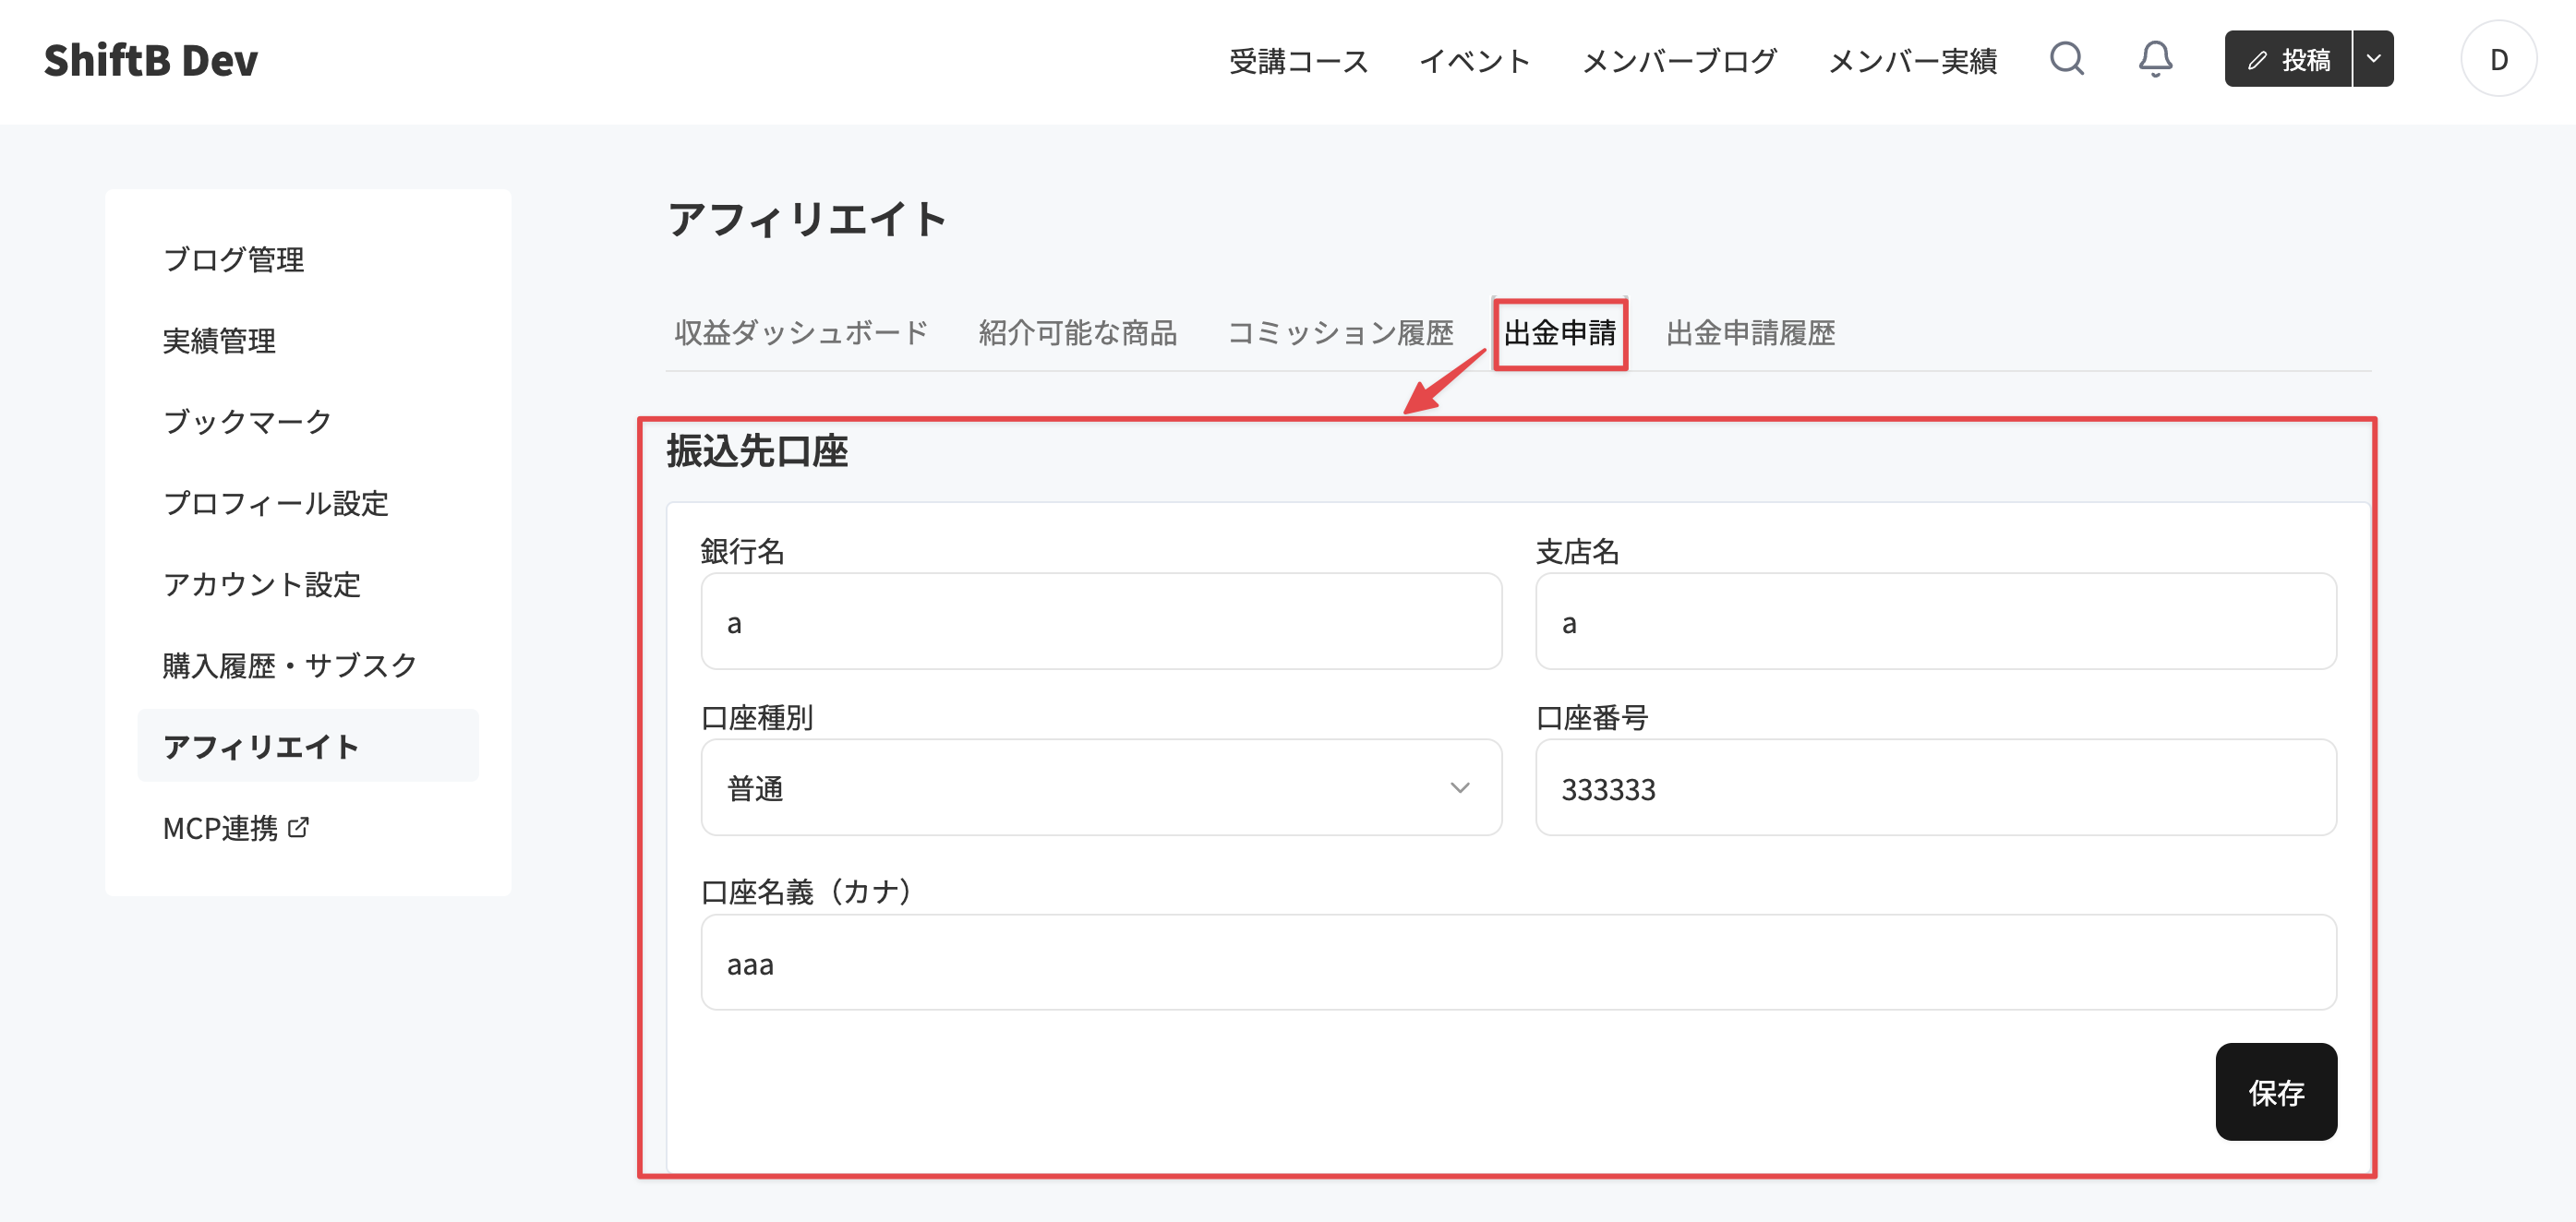Viewport: 2576px width, 1222px height.
Task: Open イベント in the top navigation
Action: pos(1475,61)
